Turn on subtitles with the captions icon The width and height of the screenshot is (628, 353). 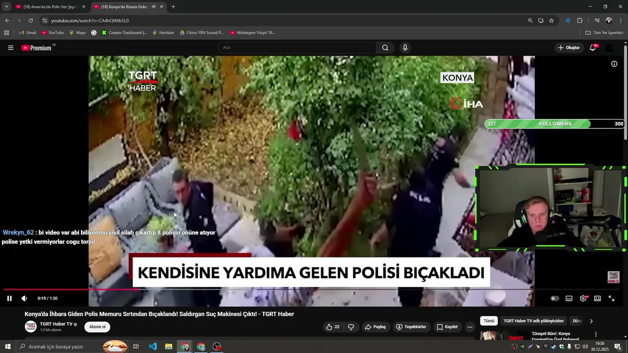tap(569, 298)
